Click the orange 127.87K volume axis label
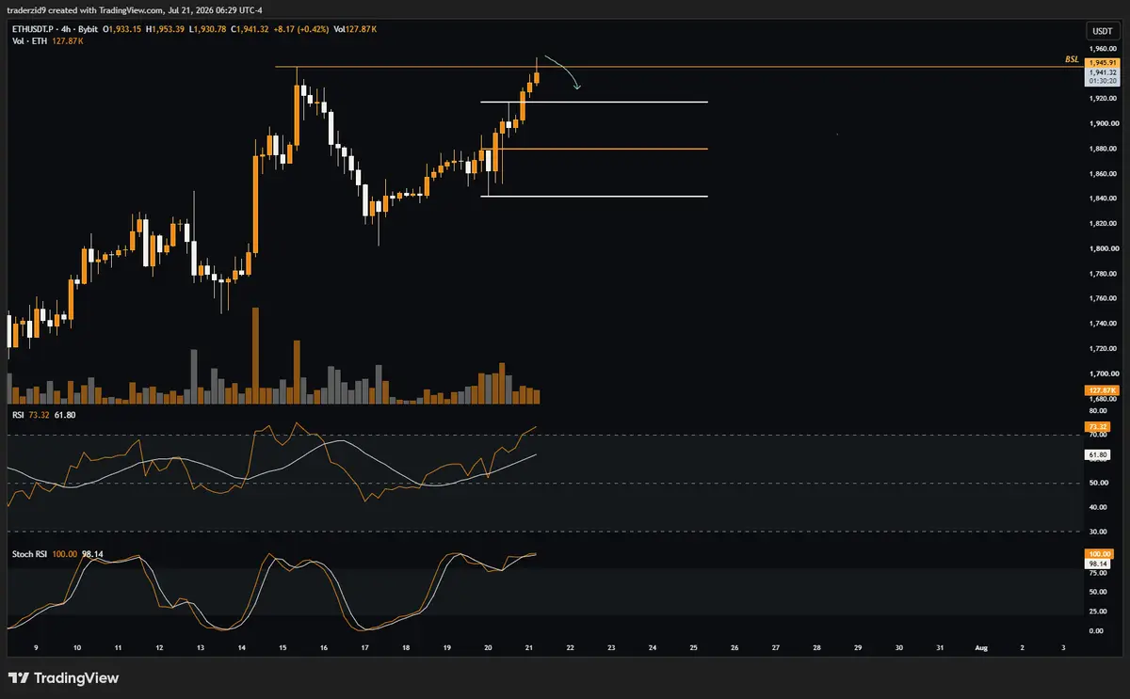The width and height of the screenshot is (1130, 699). [x=1101, y=389]
